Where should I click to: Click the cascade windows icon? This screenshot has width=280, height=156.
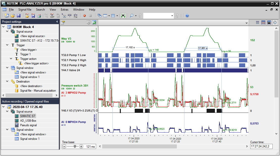coord(99,16)
